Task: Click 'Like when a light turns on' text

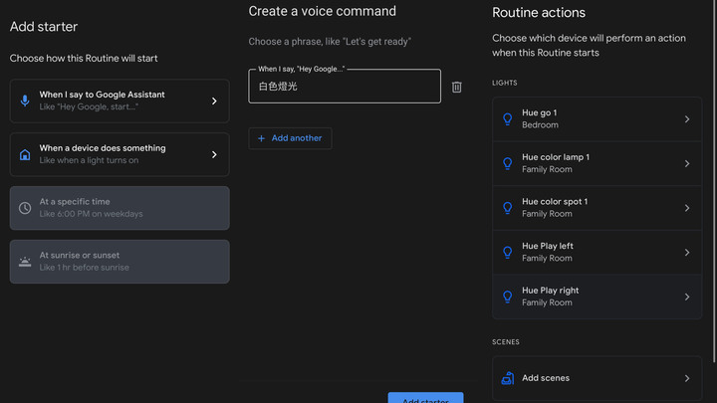Action: [x=89, y=160]
